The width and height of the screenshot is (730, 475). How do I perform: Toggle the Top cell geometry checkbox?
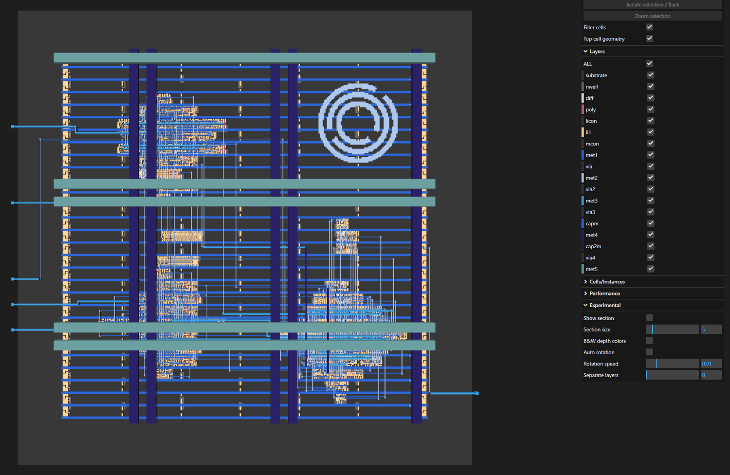649,38
